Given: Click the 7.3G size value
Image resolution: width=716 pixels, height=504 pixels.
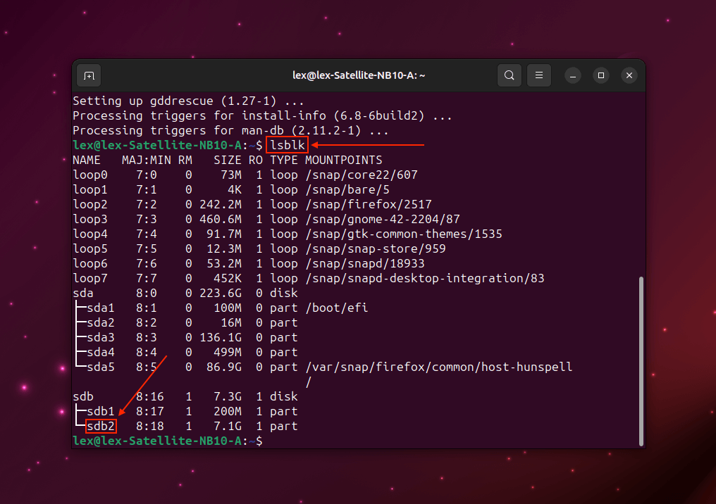Looking at the screenshot, I should click(x=228, y=396).
